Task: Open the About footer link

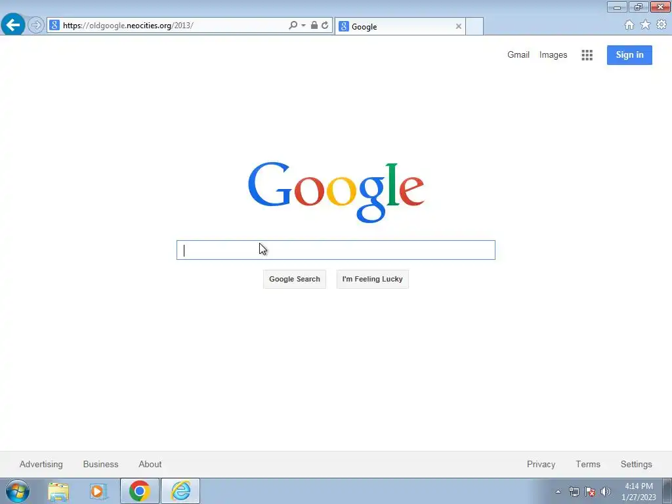Action: 150,464
